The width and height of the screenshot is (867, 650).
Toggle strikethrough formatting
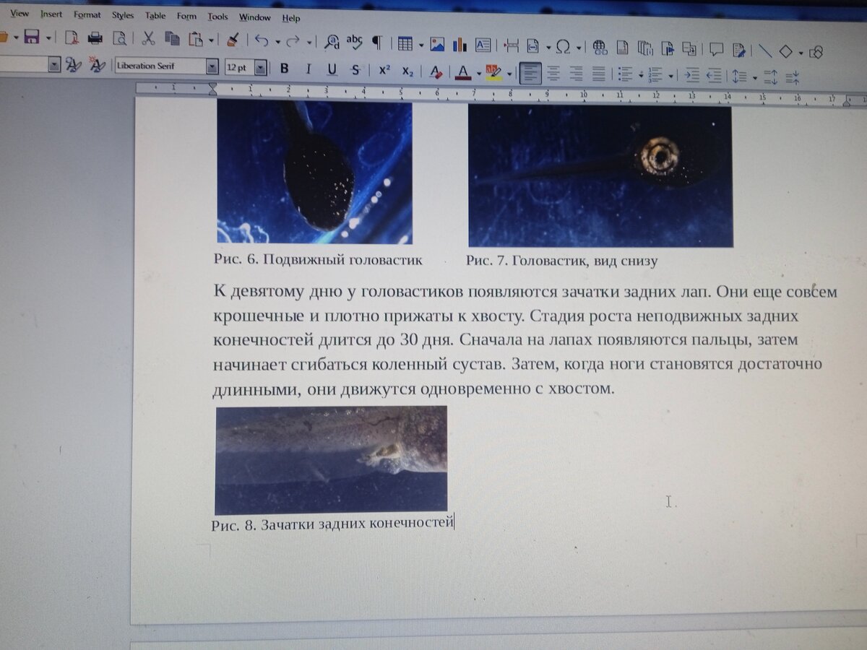tap(355, 69)
